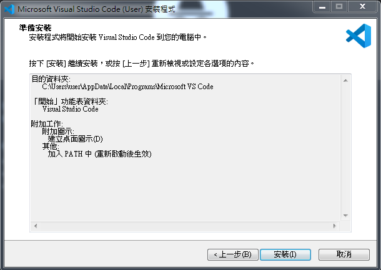Click the 加入 PATH 中 line in summary
This screenshot has height=270, width=381.
100,154
